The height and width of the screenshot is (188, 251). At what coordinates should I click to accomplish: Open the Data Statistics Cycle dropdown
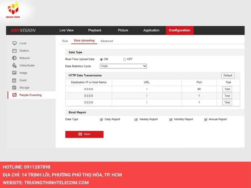click(x=144, y=66)
